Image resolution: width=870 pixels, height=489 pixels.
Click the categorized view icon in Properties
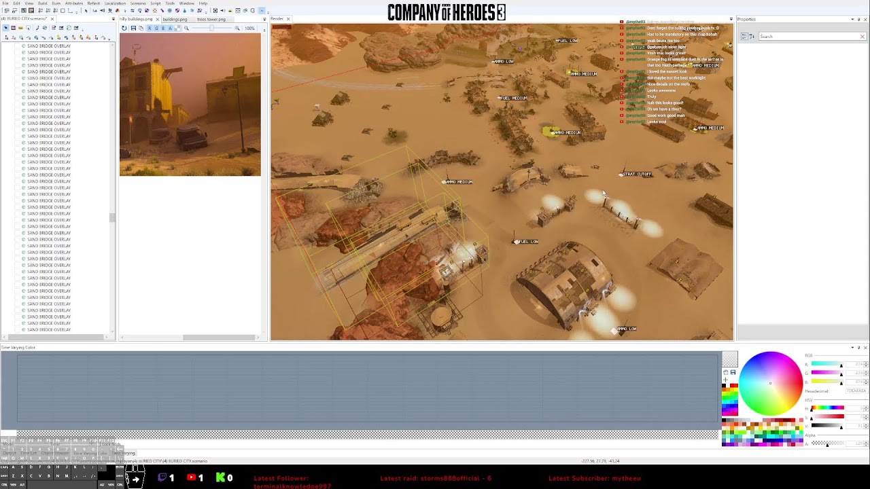click(744, 36)
